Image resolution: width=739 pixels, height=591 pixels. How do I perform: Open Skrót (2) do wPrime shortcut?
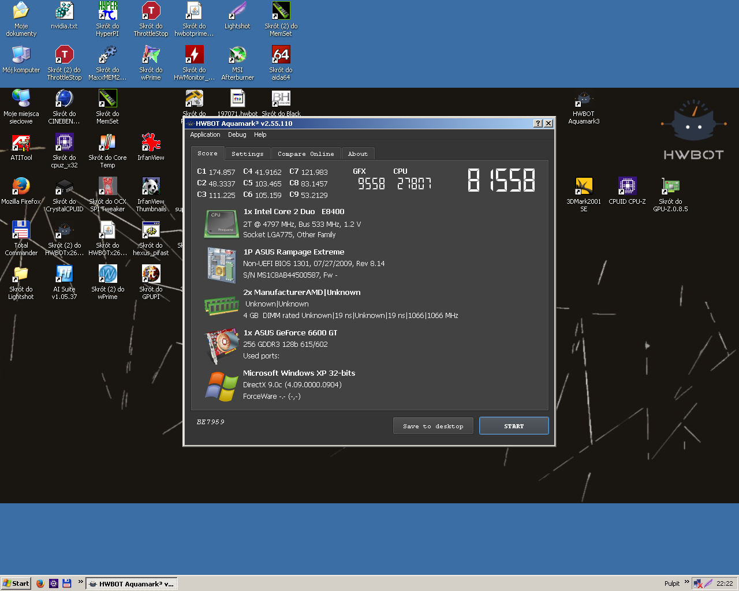tap(107, 282)
